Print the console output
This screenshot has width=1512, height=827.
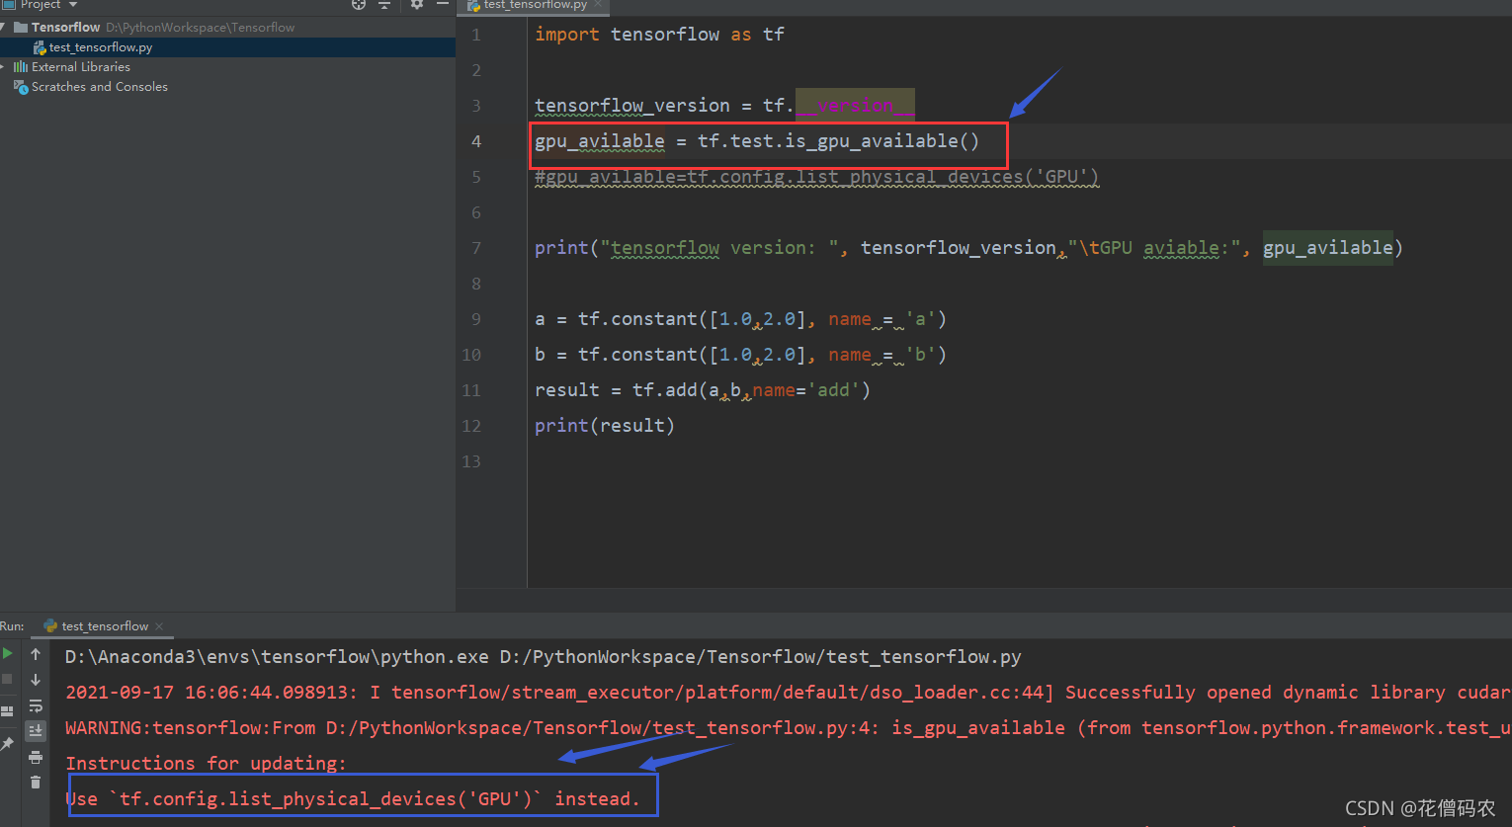[36, 757]
